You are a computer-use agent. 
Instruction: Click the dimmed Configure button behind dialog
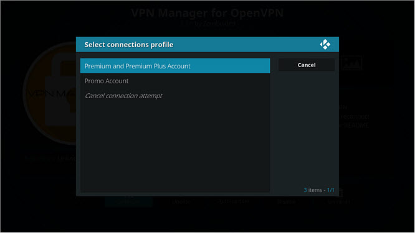point(129,201)
